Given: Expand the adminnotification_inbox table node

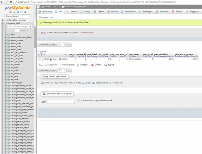Looking at the screenshot, I should (x=6, y=37).
